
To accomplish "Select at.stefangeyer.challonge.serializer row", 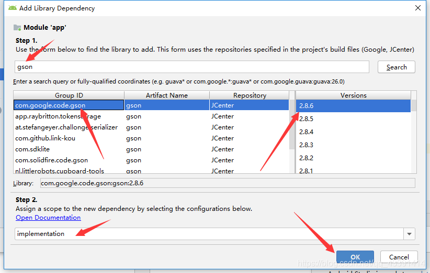I will coord(151,127).
